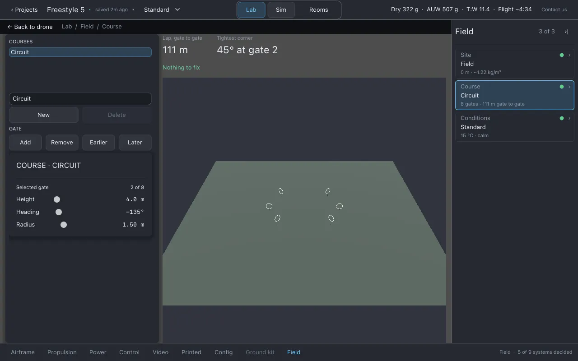Expand the Site card chevron
The height and width of the screenshot is (361, 578).
pos(569,55)
